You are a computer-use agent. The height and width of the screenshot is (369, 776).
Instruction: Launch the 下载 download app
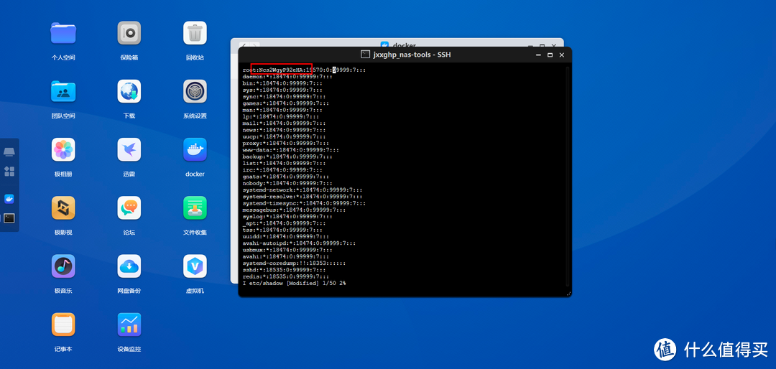coord(129,91)
